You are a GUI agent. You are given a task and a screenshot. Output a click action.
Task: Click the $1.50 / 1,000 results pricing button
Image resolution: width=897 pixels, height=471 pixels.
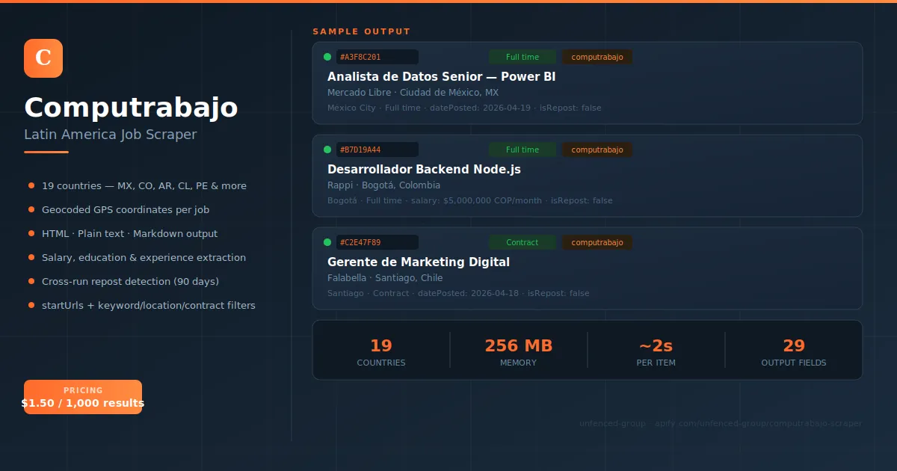pyautogui.click(x=83, y=397)
